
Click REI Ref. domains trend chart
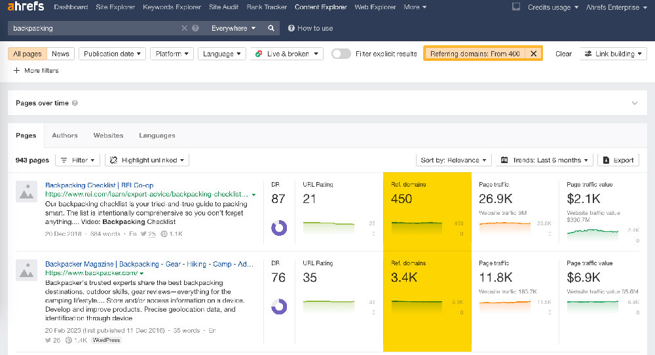[417, 229]
